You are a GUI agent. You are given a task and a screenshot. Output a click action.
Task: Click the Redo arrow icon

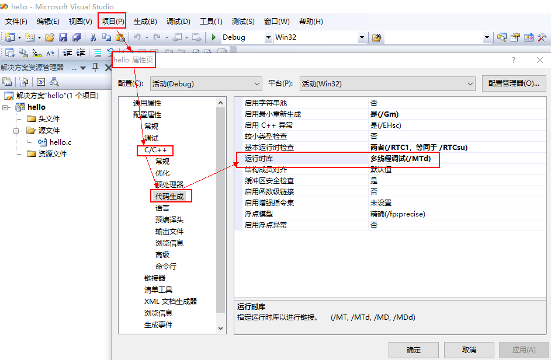click(157, 37)
